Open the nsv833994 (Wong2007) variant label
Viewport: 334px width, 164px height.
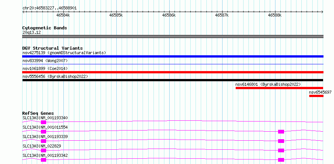[45, 61]
